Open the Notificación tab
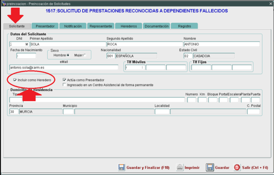274x175 pixels. tap(73, 26)
